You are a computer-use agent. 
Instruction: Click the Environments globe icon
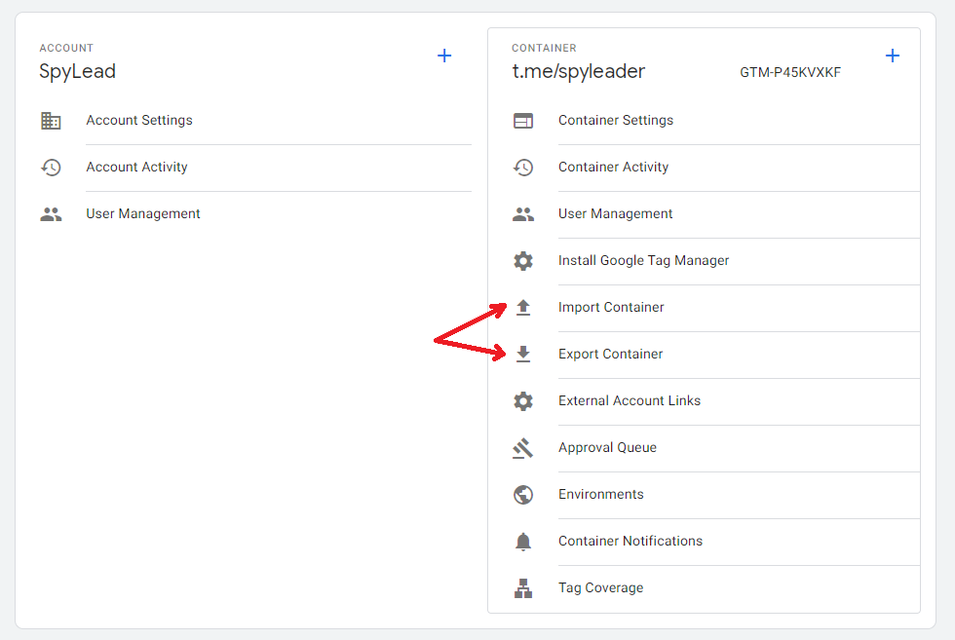coord(523,495)
